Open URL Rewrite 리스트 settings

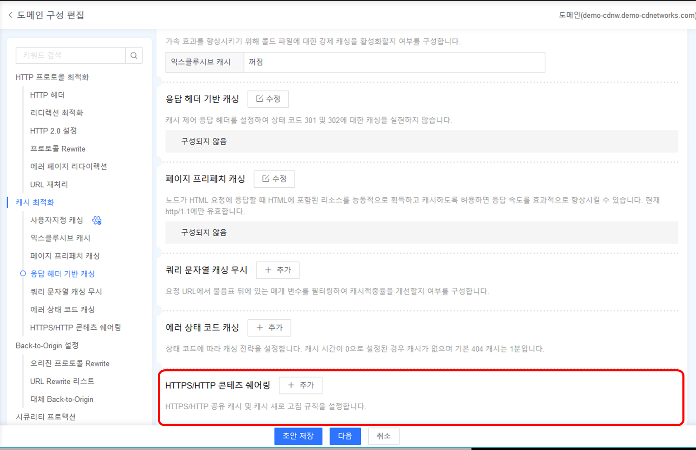pyautogui.click(x=62, y=381)
